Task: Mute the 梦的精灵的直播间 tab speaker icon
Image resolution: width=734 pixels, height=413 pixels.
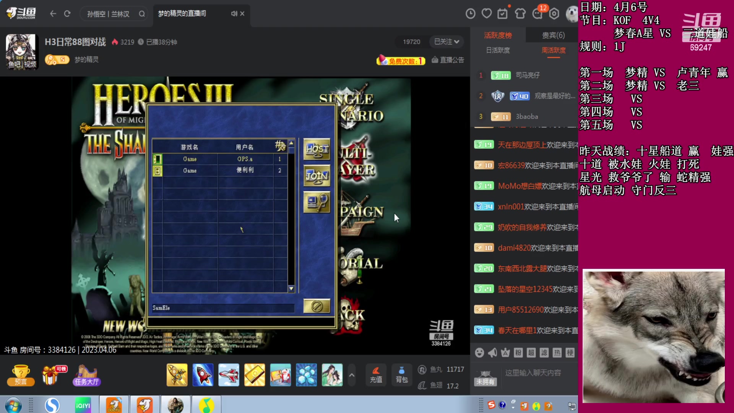Action: click(234, 13)
